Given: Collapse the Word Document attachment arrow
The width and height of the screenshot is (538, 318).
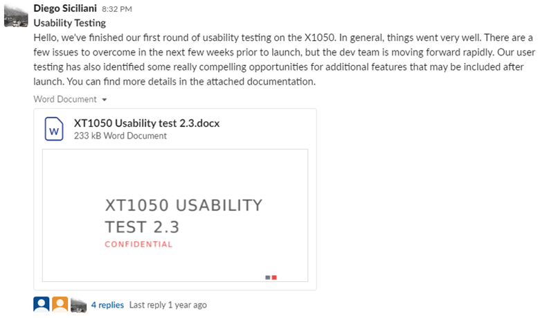Looking at the screenshot, I should click(x=105, y=100).
